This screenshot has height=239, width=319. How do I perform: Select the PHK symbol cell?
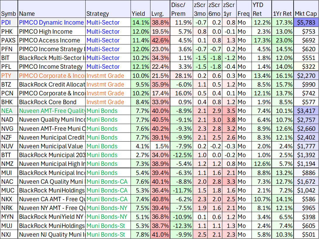click(x=9, y=31)
